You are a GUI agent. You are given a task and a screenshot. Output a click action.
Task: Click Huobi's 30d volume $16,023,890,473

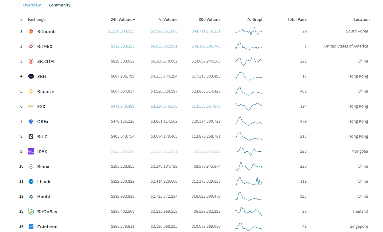coord(206,196)
